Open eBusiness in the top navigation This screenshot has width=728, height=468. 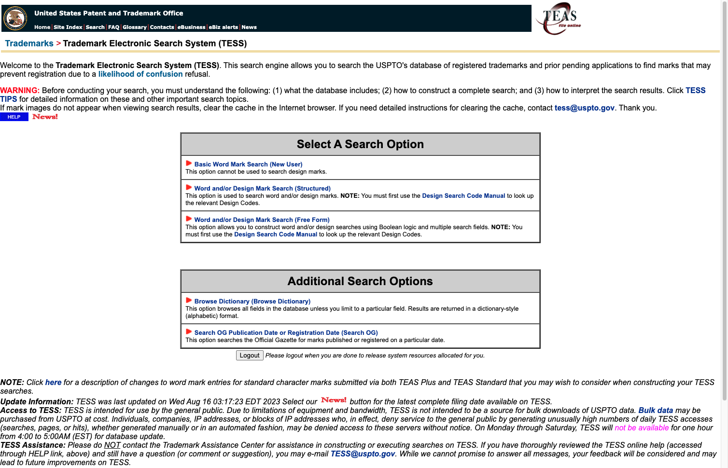point(191,28)
